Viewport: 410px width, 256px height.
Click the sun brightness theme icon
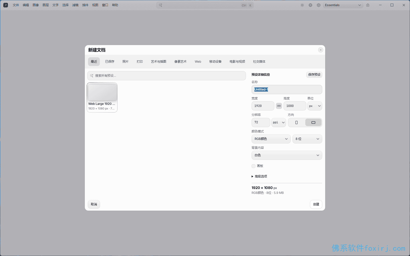302,5
